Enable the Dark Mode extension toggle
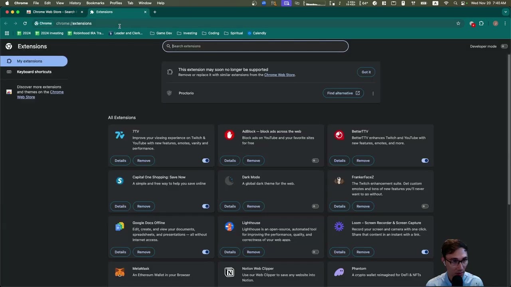511x287 pixels. [x=315, y=206]
